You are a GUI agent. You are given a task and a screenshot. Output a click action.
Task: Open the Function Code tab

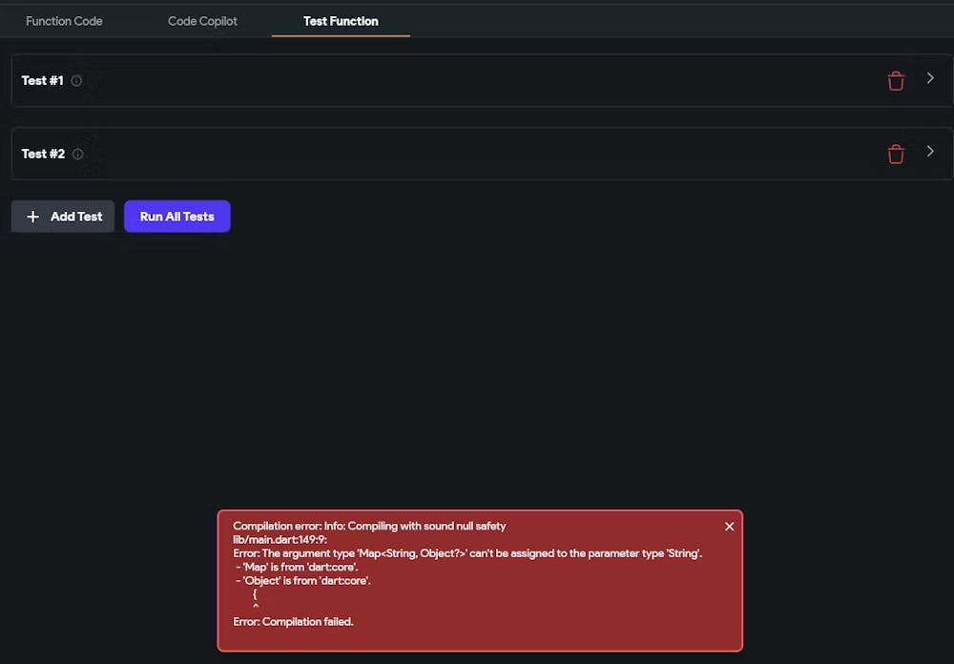tap(64, 21)
